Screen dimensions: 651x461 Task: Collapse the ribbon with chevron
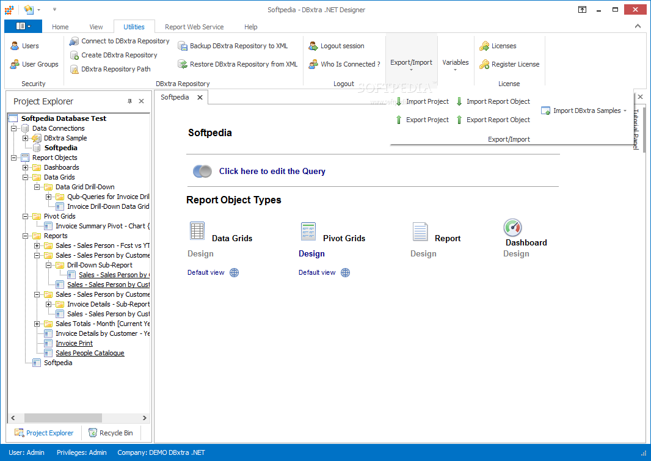[x=638, y=26]
